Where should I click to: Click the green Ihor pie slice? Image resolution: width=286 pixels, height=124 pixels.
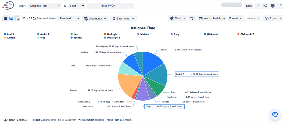[156, 87]
